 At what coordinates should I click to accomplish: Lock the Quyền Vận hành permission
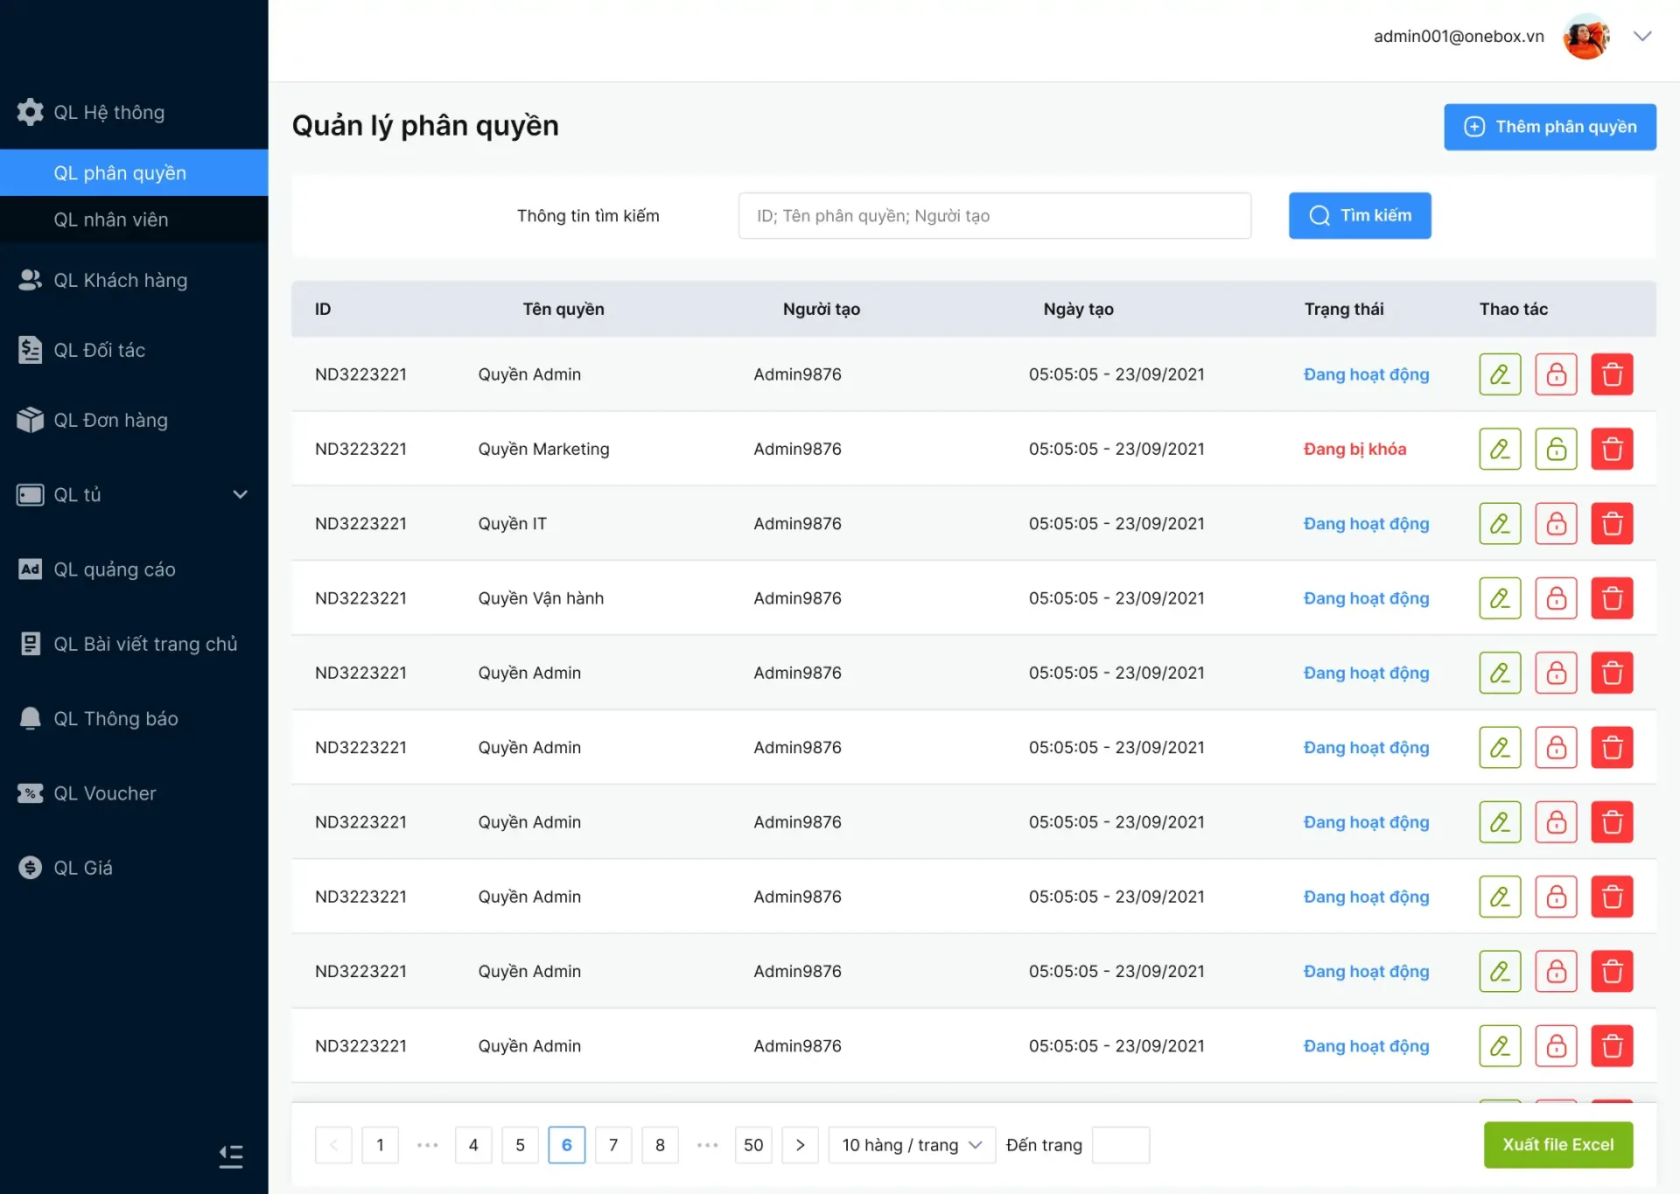click(x=1556, y=598)
